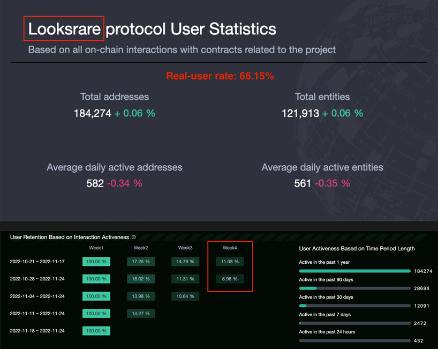Viewport: 438px width, 349px height.
Task: Click the -0.35 % change figure
Action: pyautogui.click(x=333, y=183)
